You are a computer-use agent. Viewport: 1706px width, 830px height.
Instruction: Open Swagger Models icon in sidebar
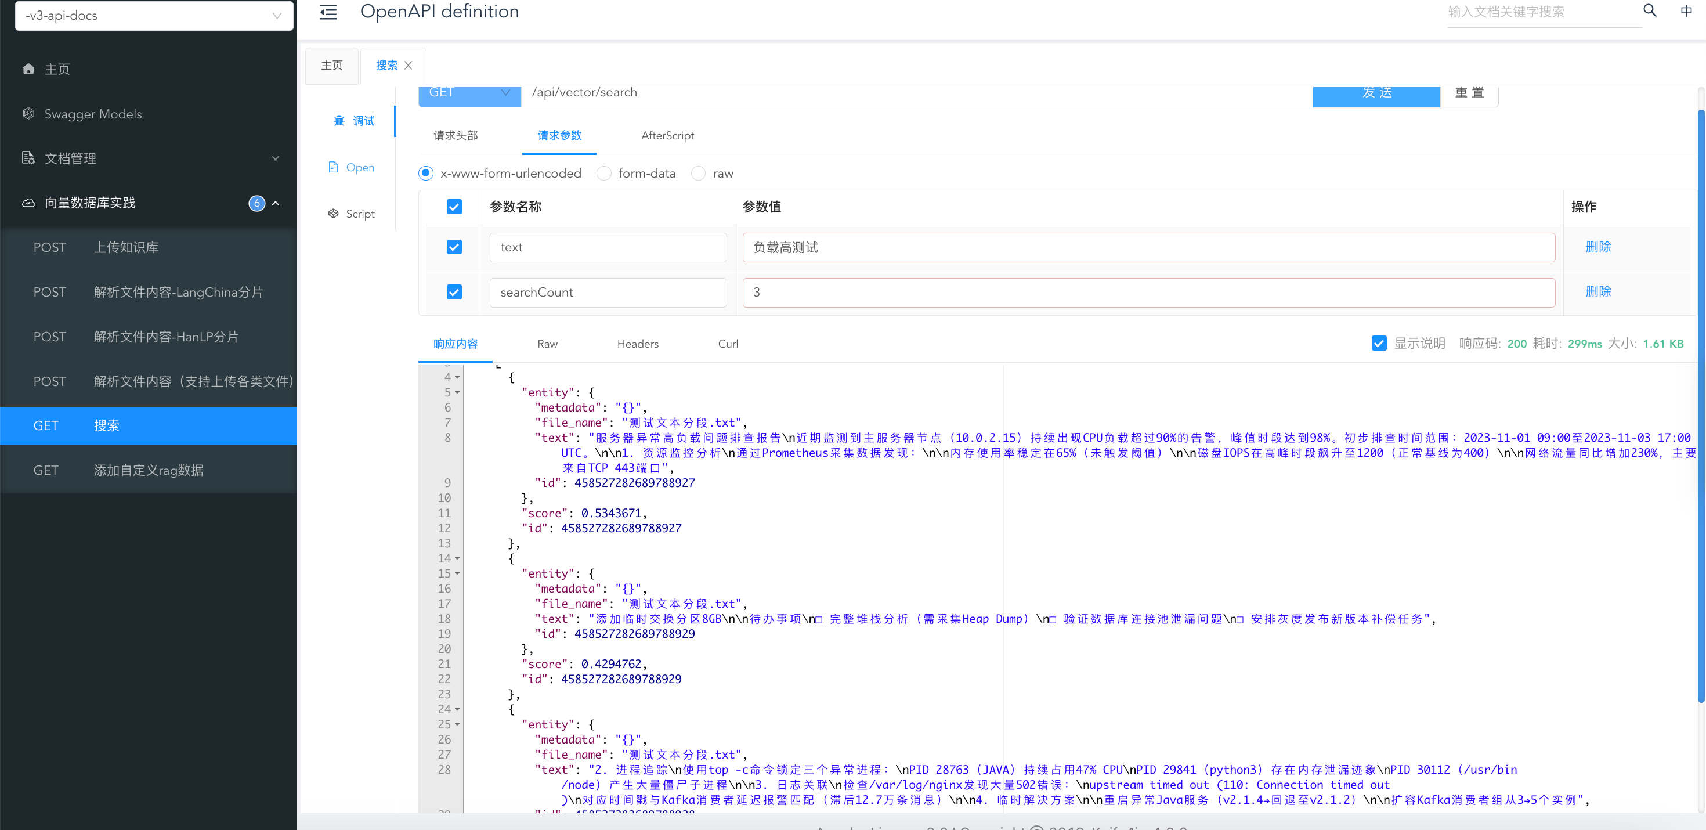click(x=28, y=114)
